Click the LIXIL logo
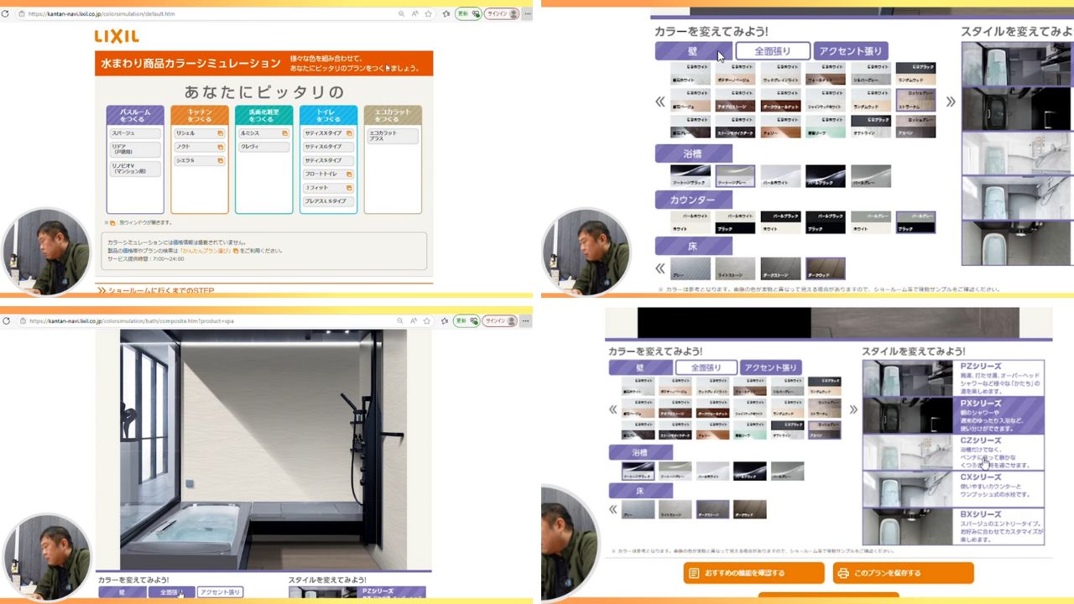Screen dimensions: 1074x604 (x=117, y=36)
